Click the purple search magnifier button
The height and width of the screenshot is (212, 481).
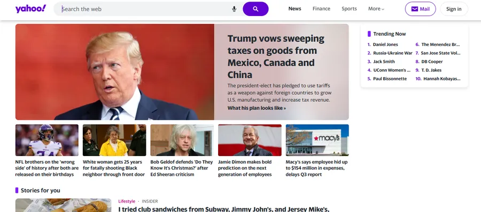pyautogui.click(x=255, y=9)
